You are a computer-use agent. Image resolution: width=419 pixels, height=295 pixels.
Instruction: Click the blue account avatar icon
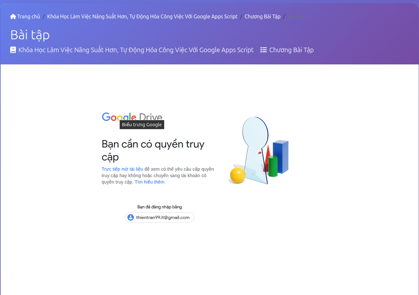131,217
